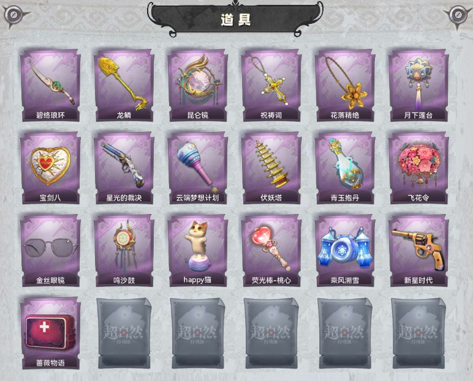
Task: Open the 昆仑镜 mirror item
Action: [197, 86]
